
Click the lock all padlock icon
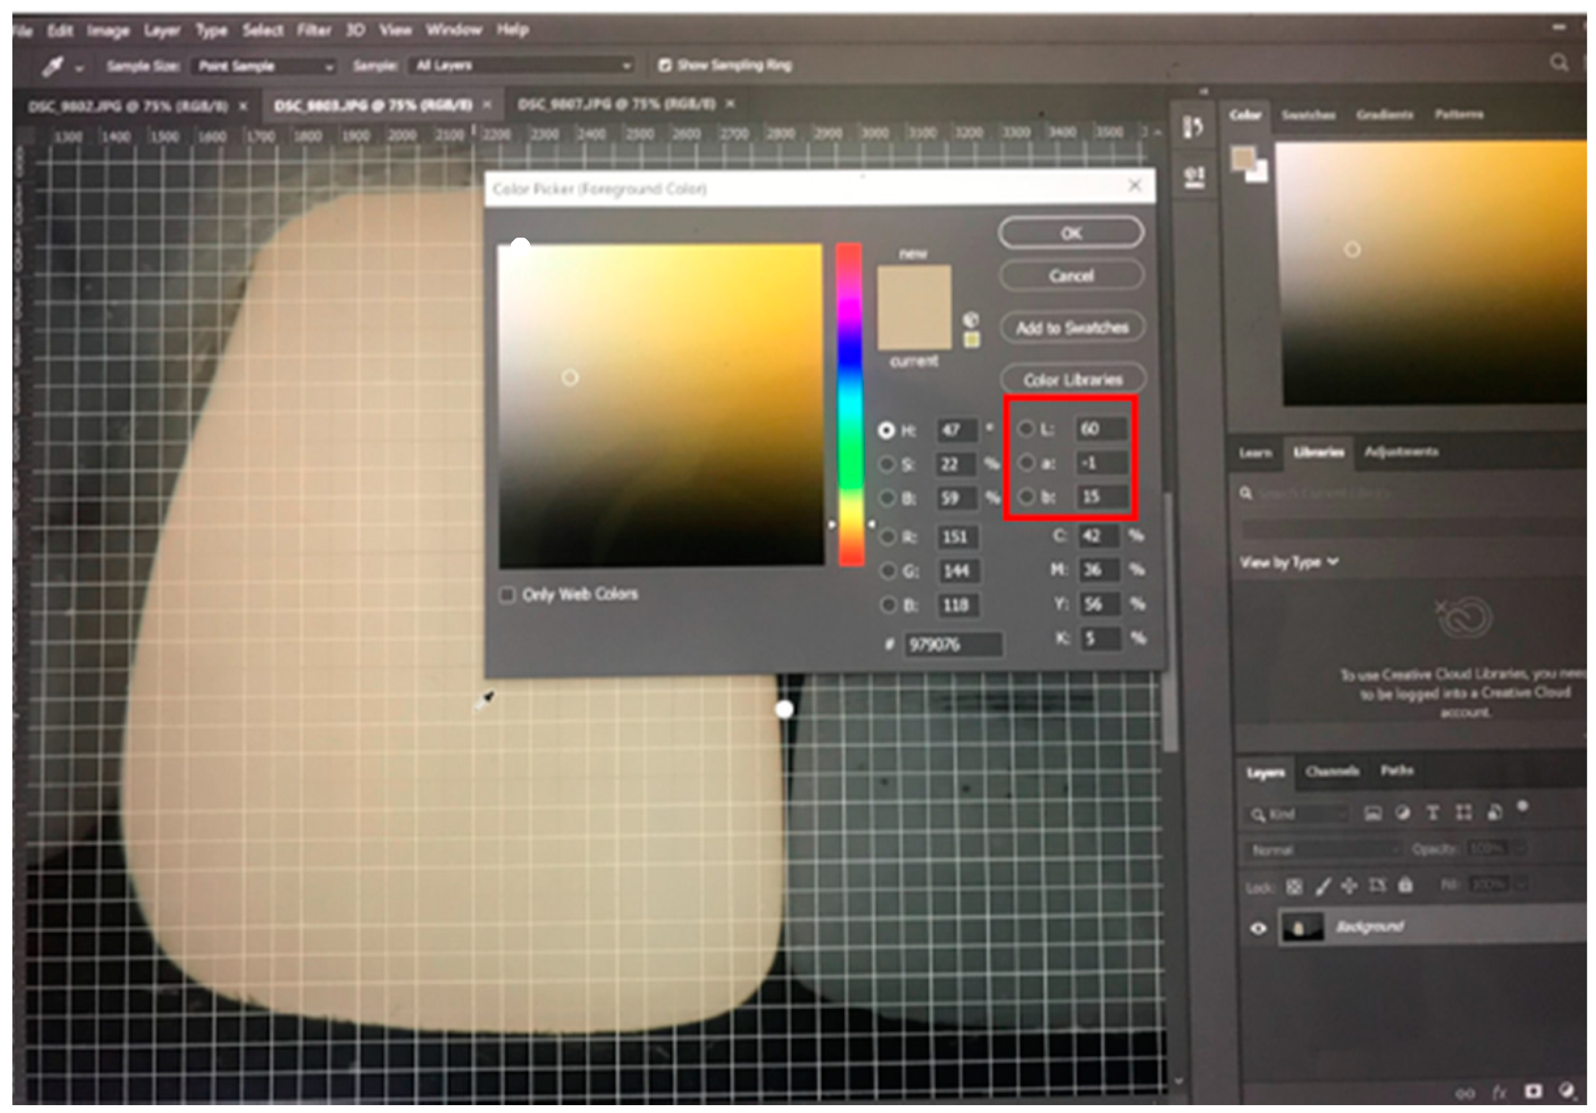[1405, 885]
